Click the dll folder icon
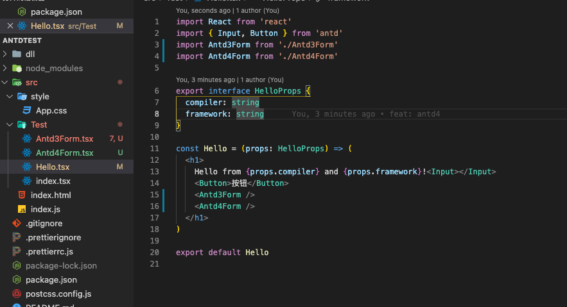567x307 pixels. [17, 54]
